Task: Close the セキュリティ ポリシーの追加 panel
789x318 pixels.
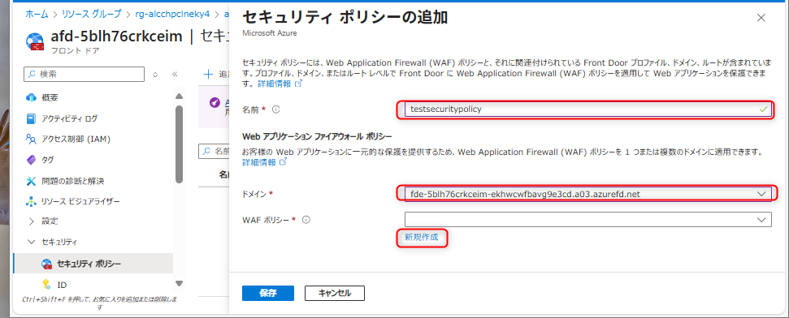Action: (x=761, y=18)
